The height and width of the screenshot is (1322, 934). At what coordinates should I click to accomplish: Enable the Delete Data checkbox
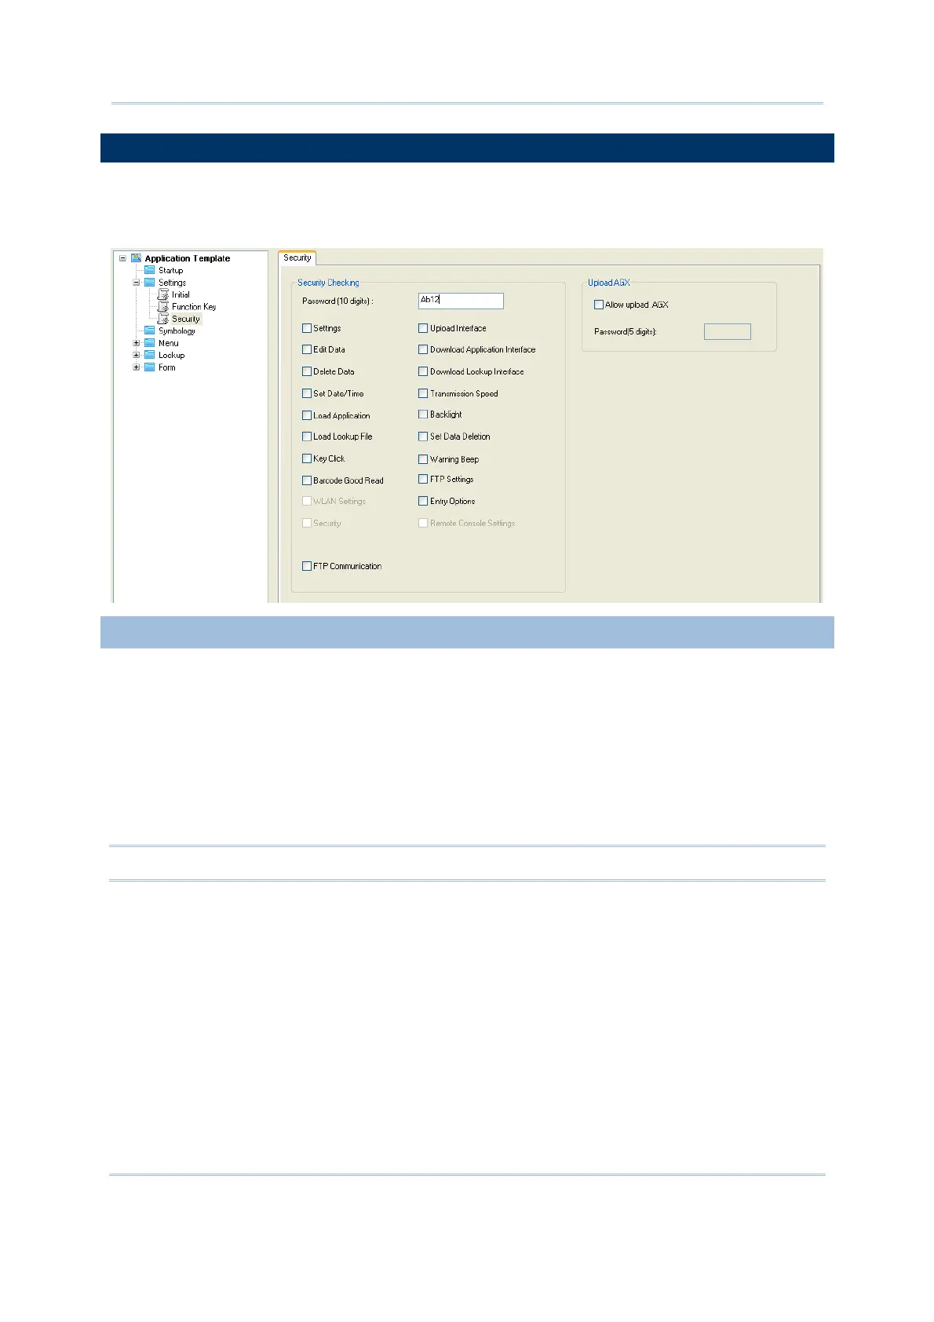click(x=307, y=371)
